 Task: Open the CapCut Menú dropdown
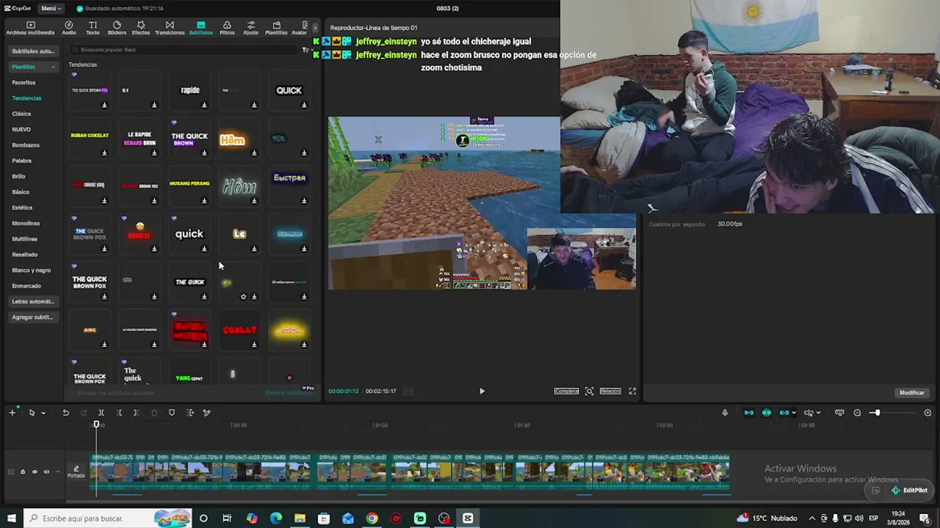50,8
